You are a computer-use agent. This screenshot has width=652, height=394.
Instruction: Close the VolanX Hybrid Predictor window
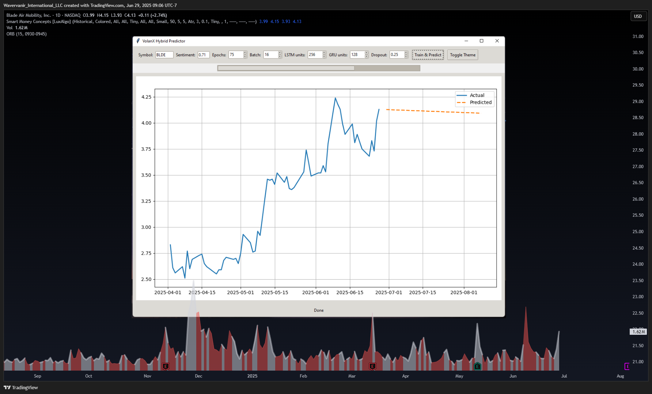(497, 41)
